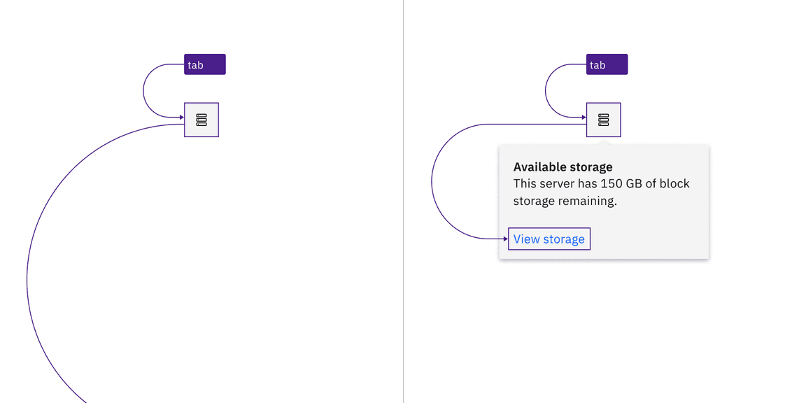Select the tooltip body text about 150 GB
Viewport: 806px width, 403px height.
click(x=601, y=192)
